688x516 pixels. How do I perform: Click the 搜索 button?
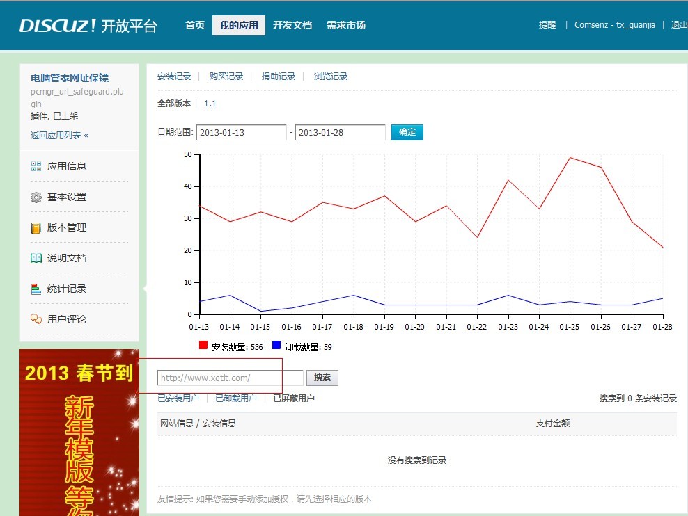point(322,378)
